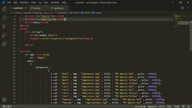
Task: Click the VS Code logo icon
Action: (3, 2)
